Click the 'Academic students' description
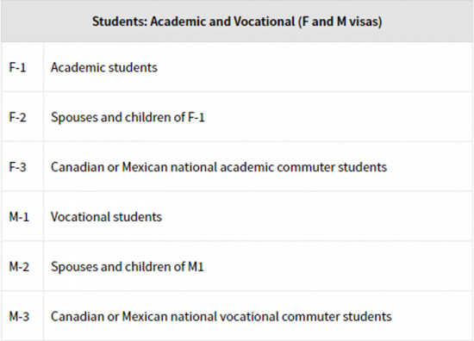The width and height of the screenshot is (474, 341). (104, 67)
